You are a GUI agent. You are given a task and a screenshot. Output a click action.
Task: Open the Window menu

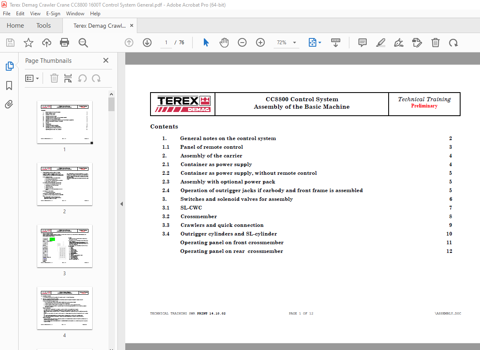[75, 14]
